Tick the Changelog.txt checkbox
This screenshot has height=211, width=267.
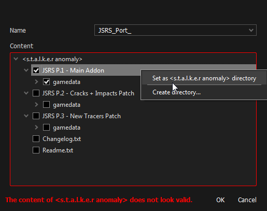tap(36, 139)
